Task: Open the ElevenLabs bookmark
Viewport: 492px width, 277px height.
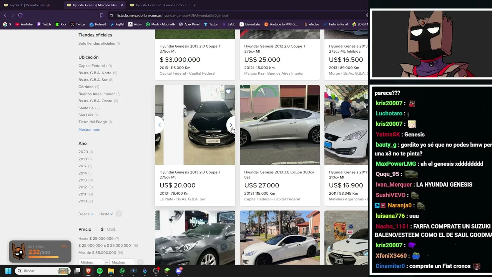Action: point(250,24)
